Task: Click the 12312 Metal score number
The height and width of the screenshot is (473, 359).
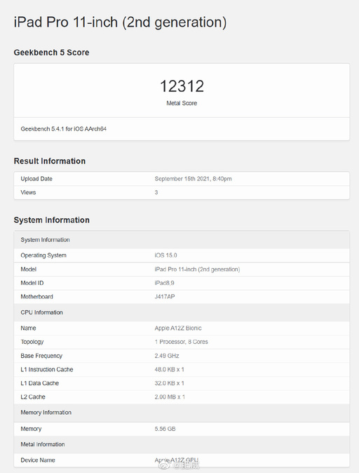Action: click(182, 86)
